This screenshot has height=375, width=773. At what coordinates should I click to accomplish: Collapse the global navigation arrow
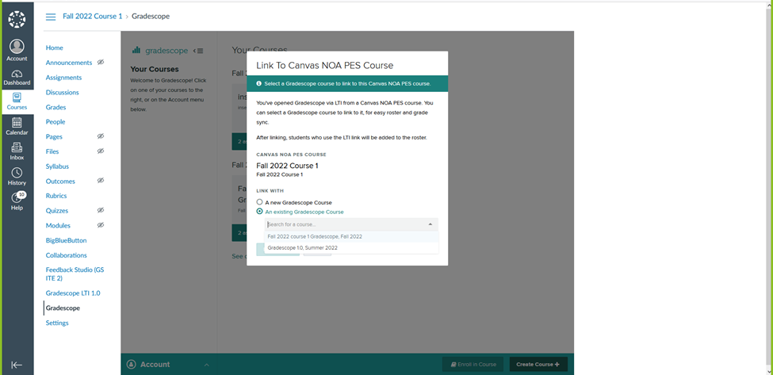point(17,365)
